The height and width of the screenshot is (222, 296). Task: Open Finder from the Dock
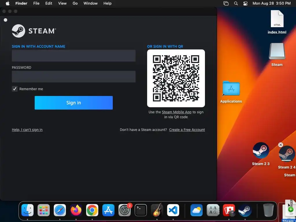coord(27,210)
